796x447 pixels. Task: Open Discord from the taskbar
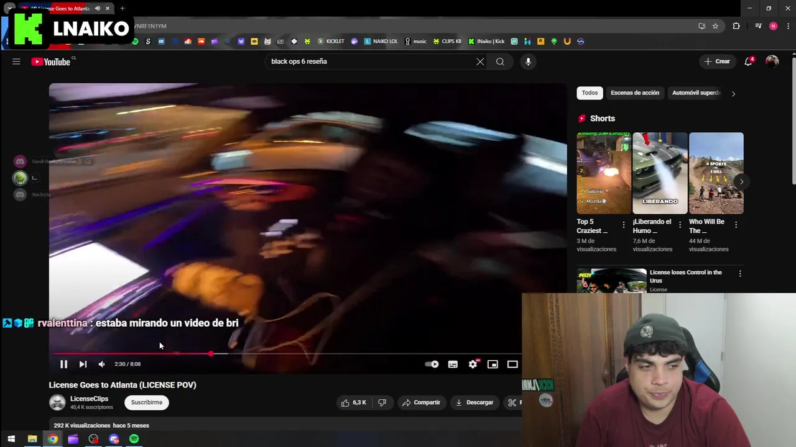coord(114,439)
